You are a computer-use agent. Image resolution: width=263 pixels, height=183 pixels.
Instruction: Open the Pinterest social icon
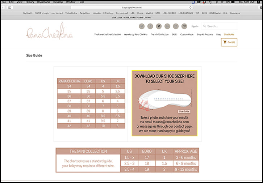159,26
